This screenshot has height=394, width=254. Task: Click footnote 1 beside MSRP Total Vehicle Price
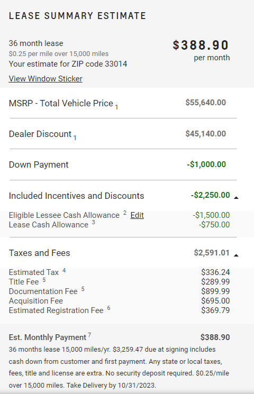point(116,107)
